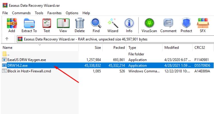
Task: Open the View file tool
Action: pos(63,25)
